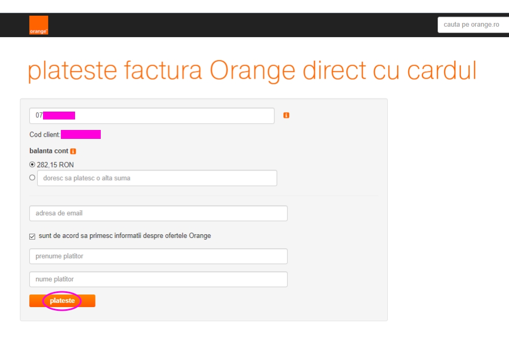Click the Orange logo in header
Screen dimensions: 509x338
(x=38, y=25)
